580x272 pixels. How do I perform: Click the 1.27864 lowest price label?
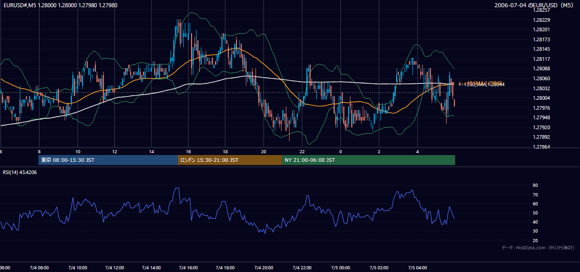click(541, 147)
